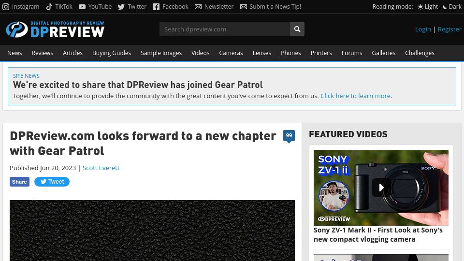
Task: Switch reading mode to Dark
Action: [452, 6]
